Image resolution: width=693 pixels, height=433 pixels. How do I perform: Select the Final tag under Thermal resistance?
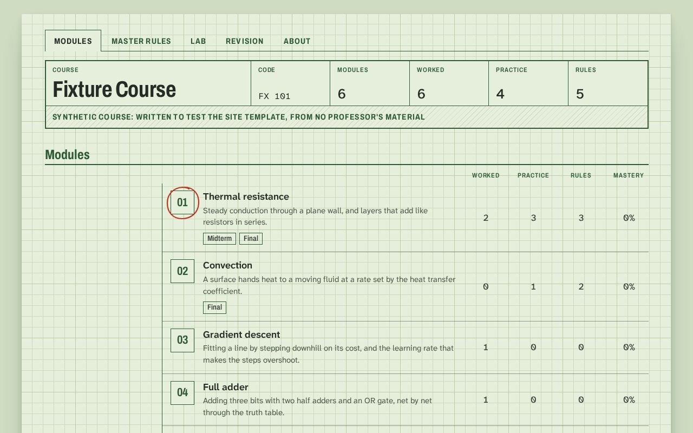(x=251, y=239)
